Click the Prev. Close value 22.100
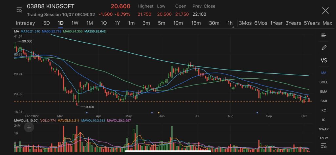The width and height of the screenshot is (336, 155). (x=199, y=14)
